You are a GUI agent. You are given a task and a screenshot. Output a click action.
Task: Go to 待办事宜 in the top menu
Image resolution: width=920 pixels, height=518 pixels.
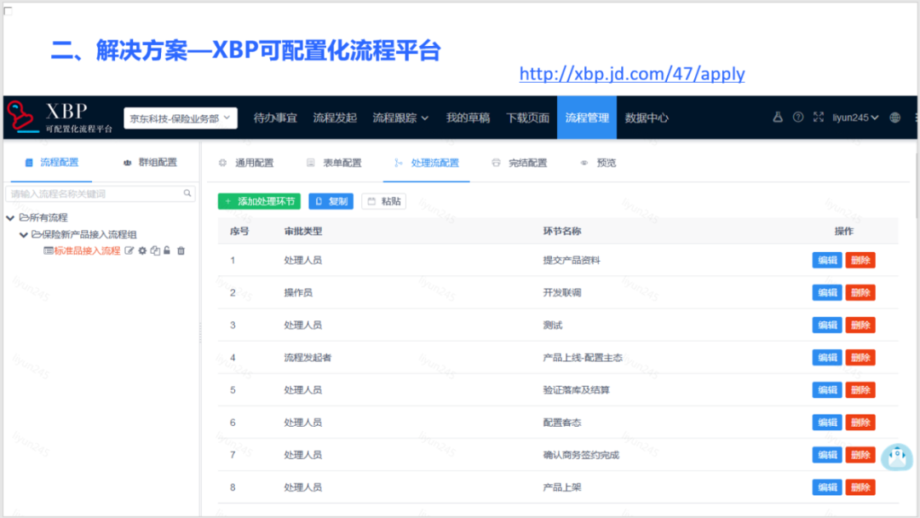coord(275,118)
